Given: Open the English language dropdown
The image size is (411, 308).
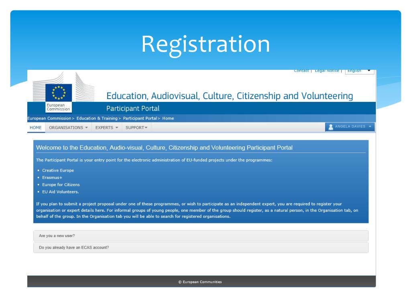Looking at the screenshot, I should (359, 71).
